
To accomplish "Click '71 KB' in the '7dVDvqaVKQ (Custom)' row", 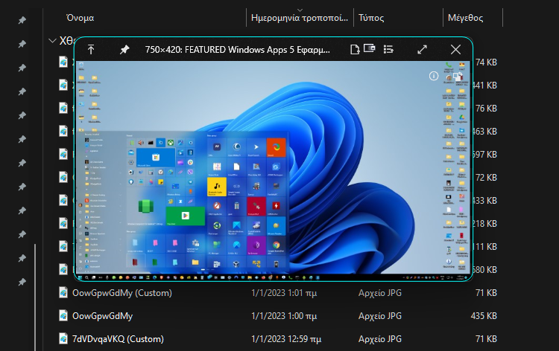I will click(486, 339).
